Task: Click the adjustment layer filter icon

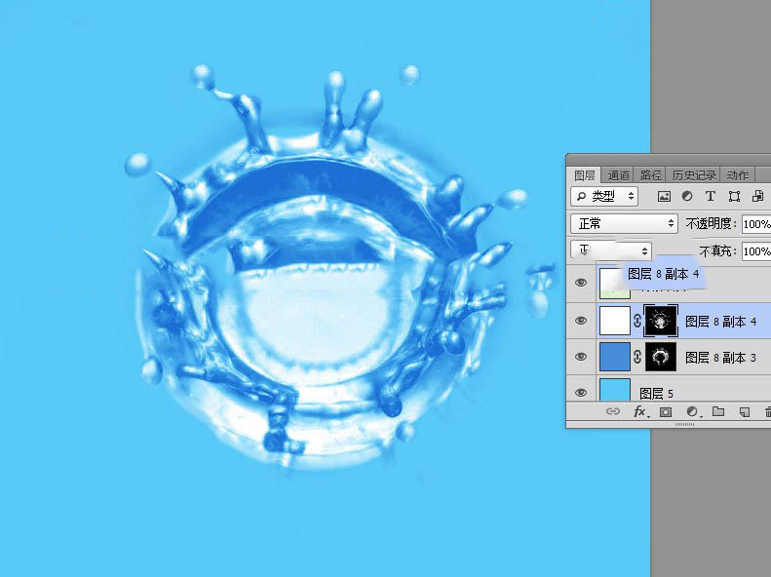Action: (x=688, y=197)
